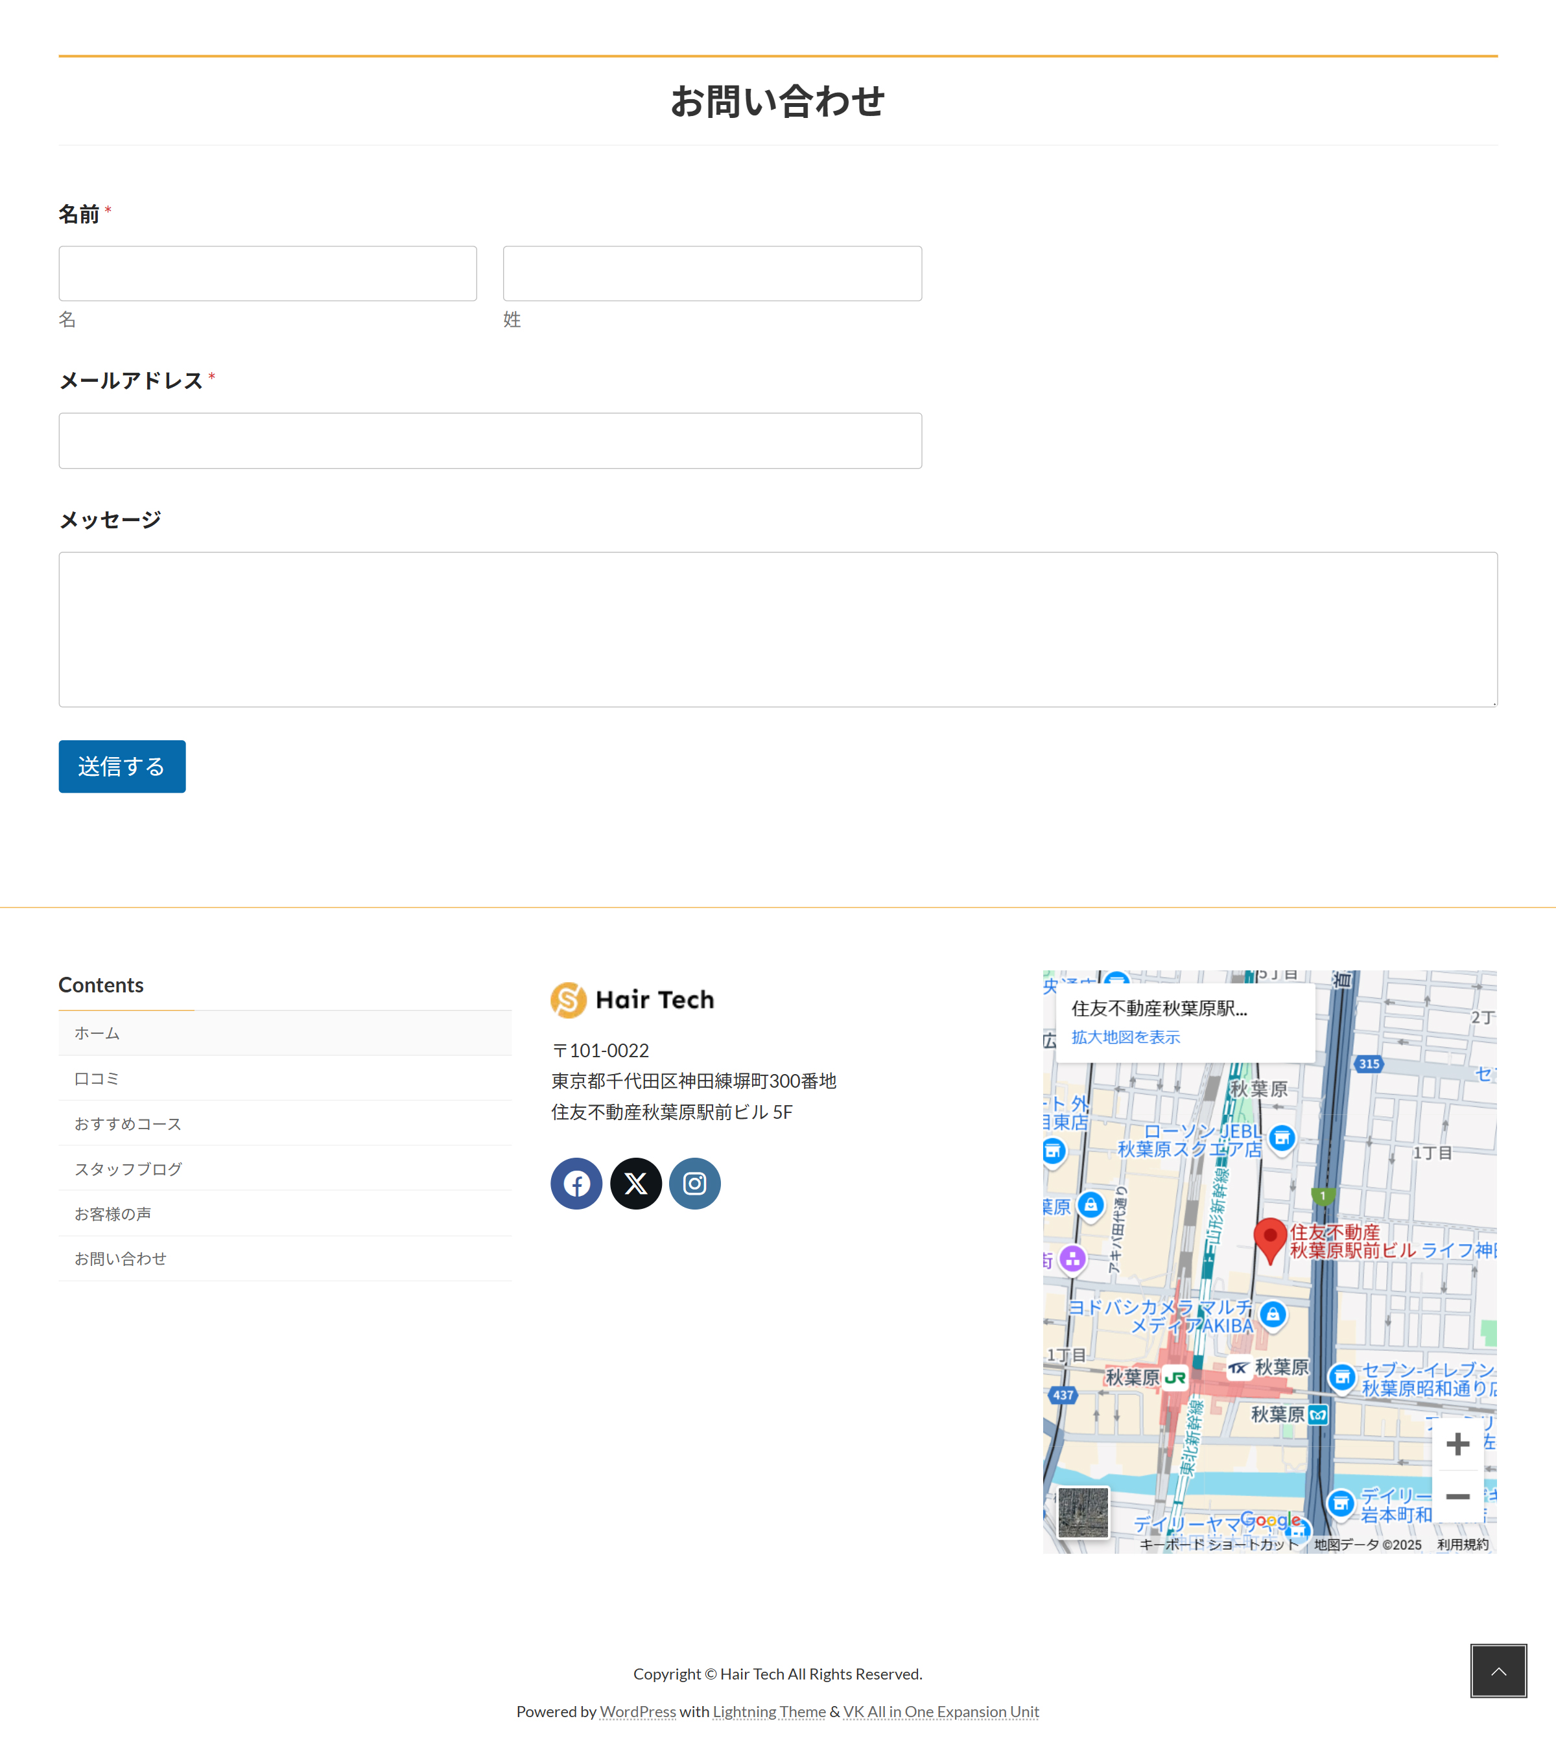Visit the Lightning Theme link
This screenshot has height=1756, width=1556.
[769, 1711]
